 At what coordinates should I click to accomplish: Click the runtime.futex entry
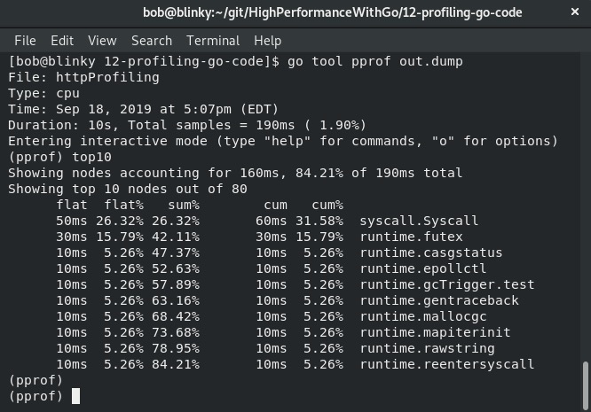(x=411, y=237)
